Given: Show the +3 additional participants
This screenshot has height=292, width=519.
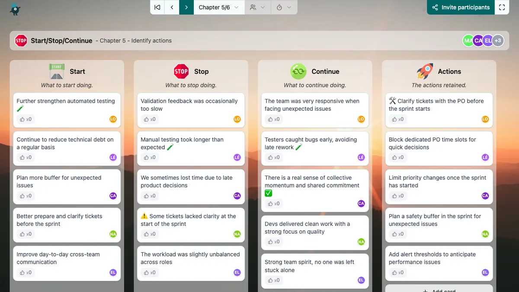Looking at the screenshot, I should click(498, 41).
